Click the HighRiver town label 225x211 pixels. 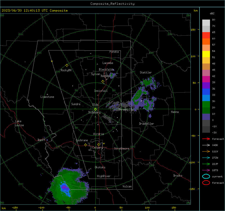pos(104,176)
